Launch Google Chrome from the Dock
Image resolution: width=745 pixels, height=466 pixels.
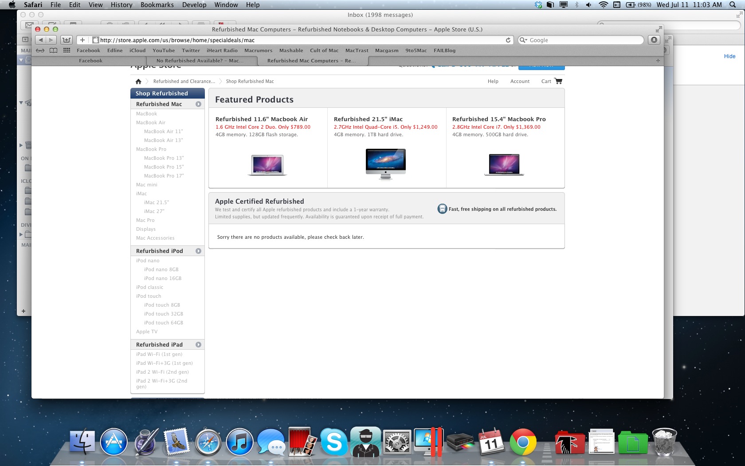[x=523, y=442]
